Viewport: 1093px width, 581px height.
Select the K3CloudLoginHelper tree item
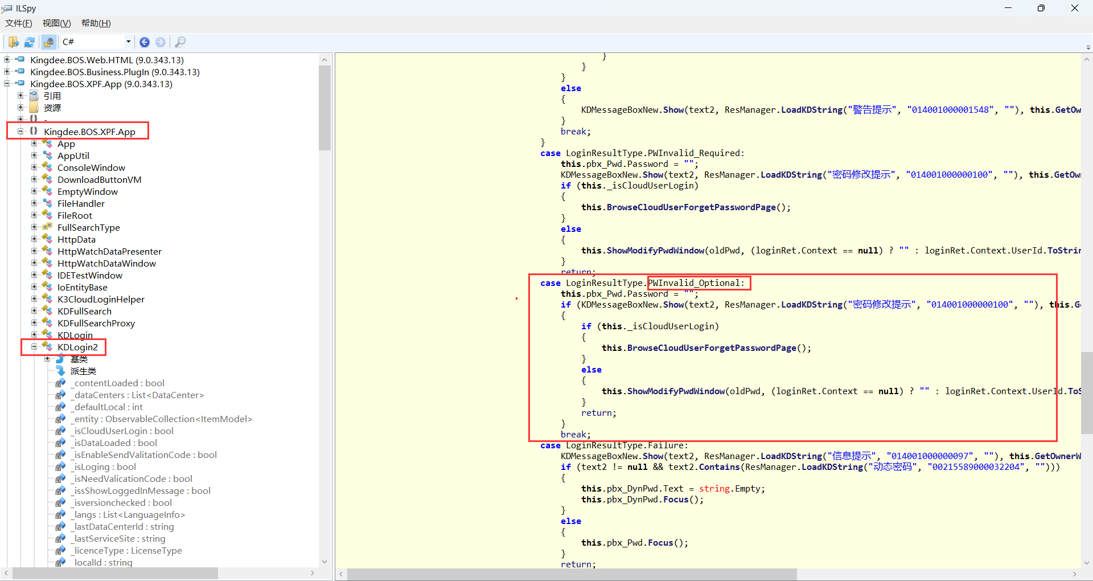[101, 299]
